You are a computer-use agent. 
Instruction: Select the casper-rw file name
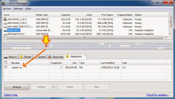(17, 67)
